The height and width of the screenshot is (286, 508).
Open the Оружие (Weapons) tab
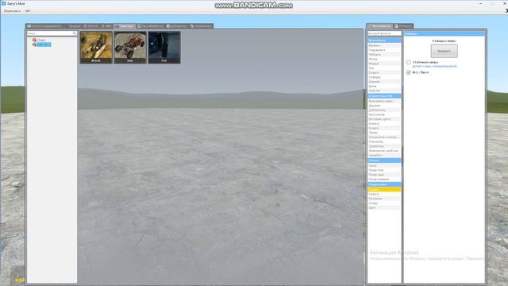point(72,26)
